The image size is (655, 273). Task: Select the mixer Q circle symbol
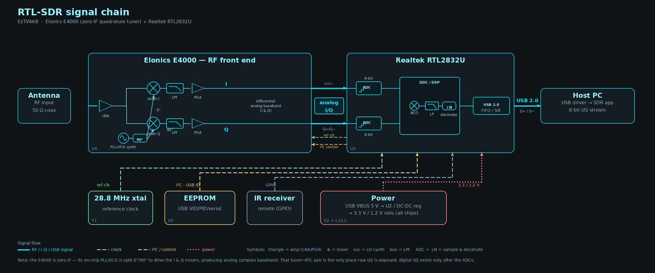point(153,123)
